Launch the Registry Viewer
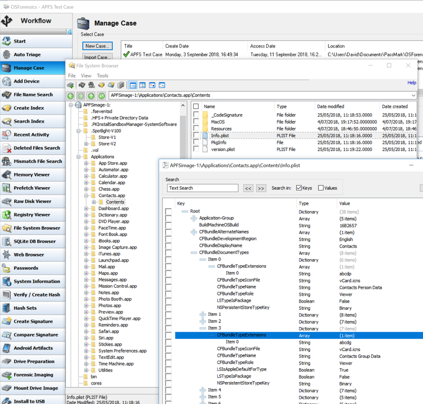Viewport: 423px width, 404px height. point(33,215)
